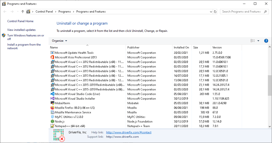This screenshot has height=143, width=272.
Task: Click the Programs breadcrumb segment
Action: click(64, 11)
